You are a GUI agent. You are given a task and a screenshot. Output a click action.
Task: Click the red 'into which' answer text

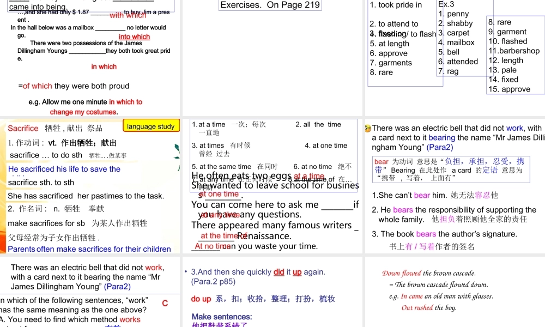click(134, 37)
